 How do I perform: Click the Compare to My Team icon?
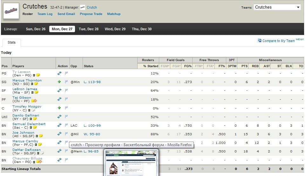pyautogui.click(x=260, y=41)
